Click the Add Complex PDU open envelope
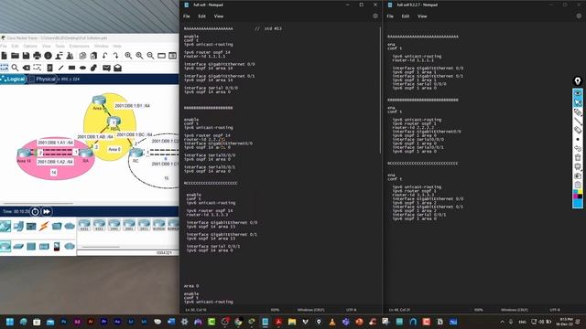 click(118, 68)
